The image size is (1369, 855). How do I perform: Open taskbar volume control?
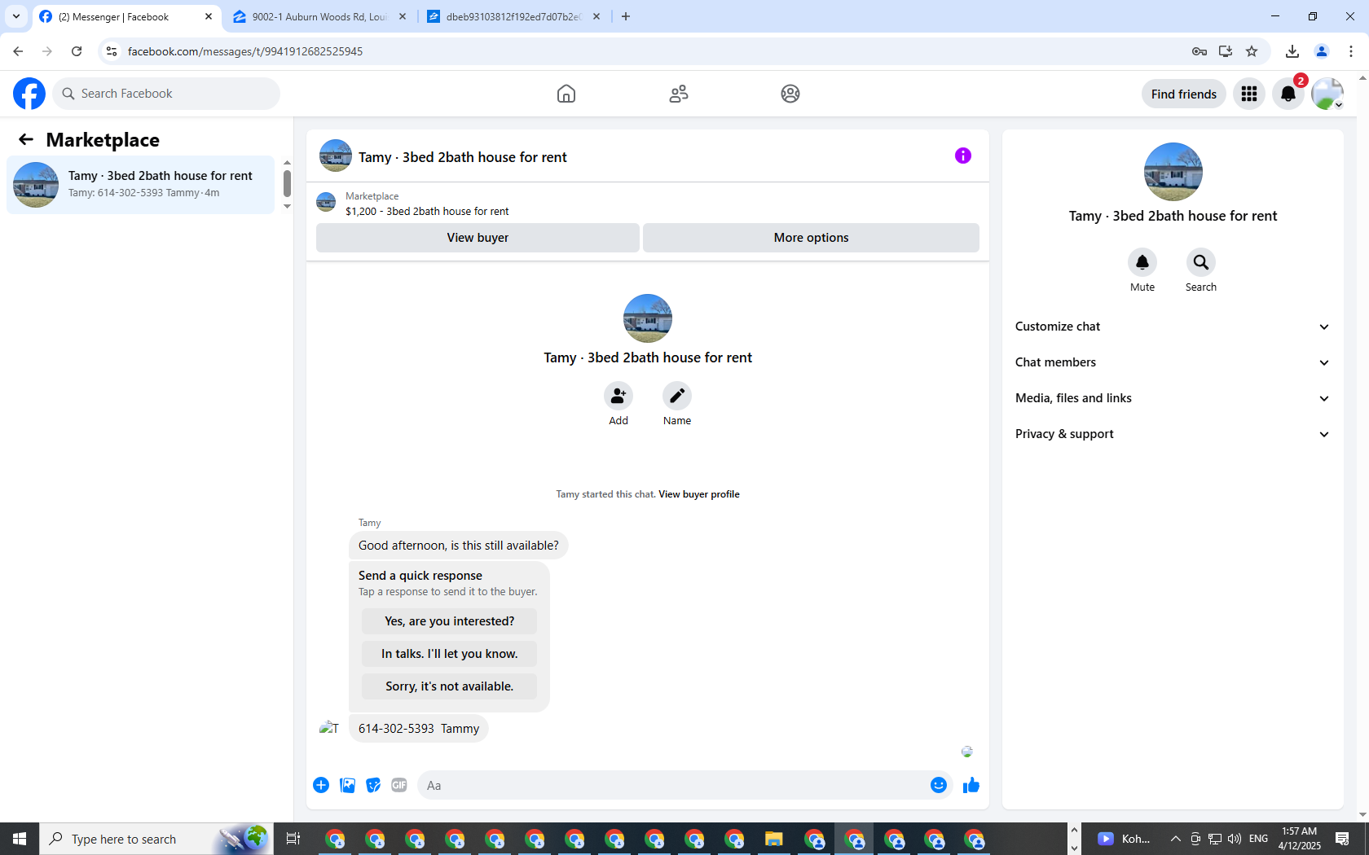[1235, 839]
